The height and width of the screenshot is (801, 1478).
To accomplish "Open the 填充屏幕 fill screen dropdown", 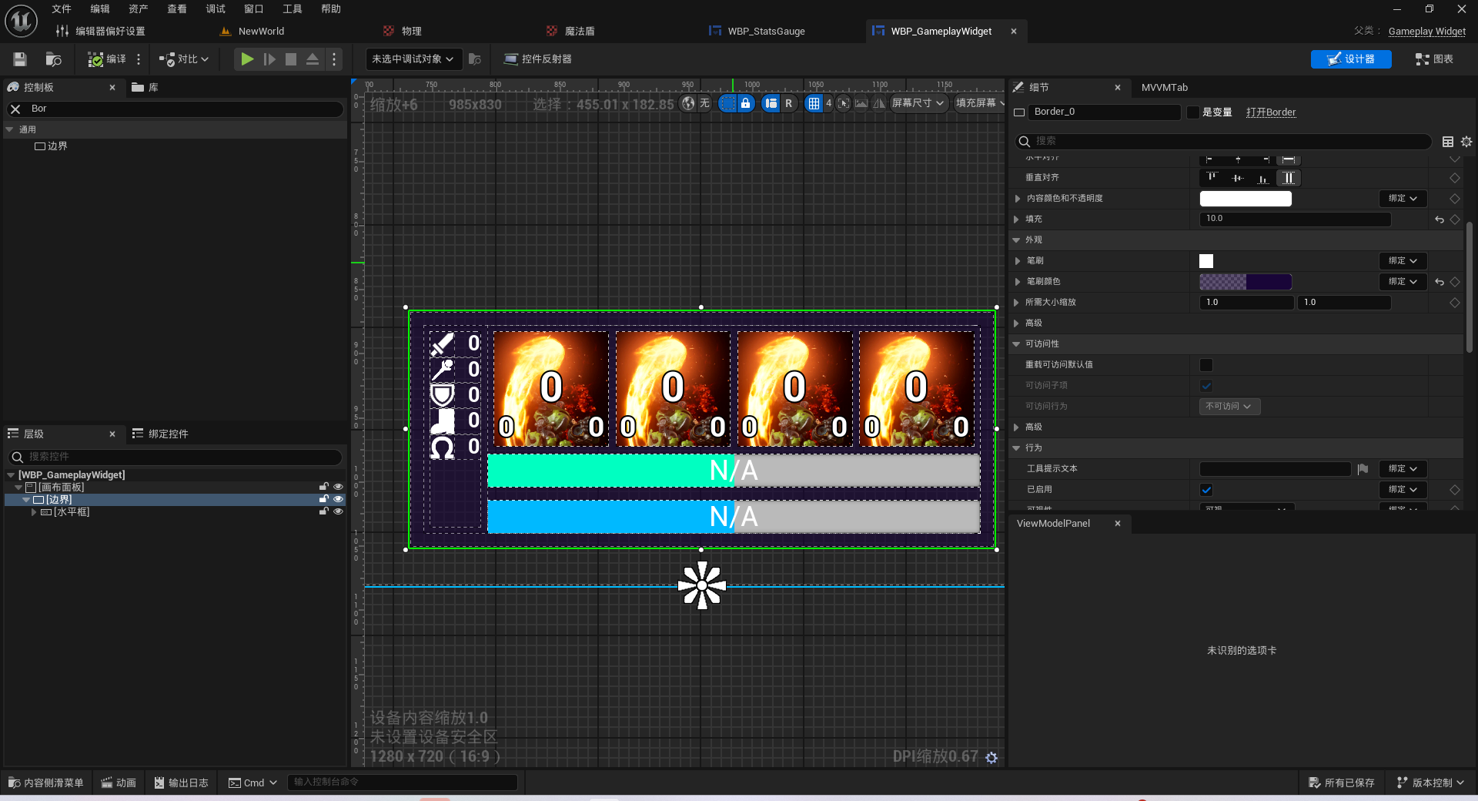I will point(979,103).
